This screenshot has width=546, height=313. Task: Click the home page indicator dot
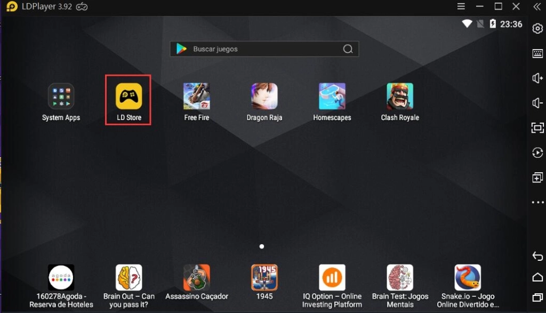pos(261,246)
